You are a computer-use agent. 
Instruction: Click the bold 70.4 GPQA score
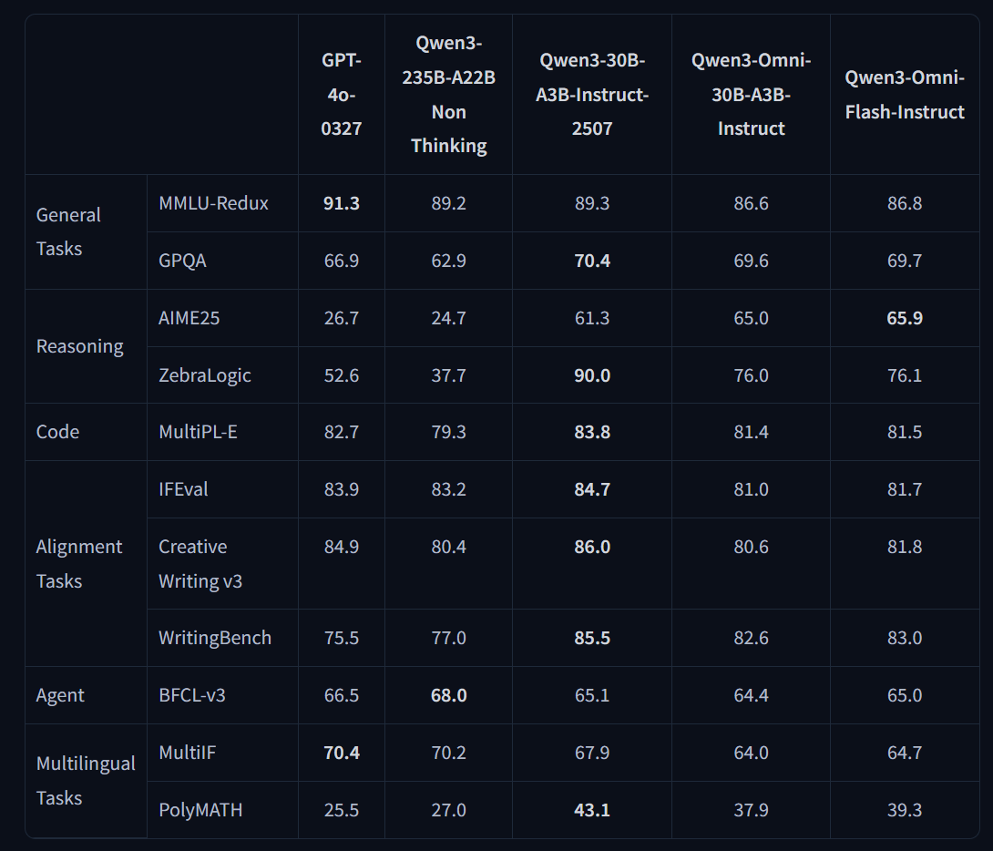click(592, 261)
